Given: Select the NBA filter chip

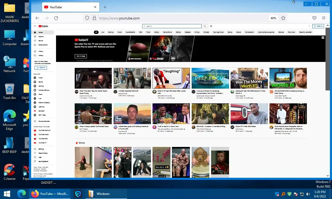Looking at the screenshot, I should point(141,32).
